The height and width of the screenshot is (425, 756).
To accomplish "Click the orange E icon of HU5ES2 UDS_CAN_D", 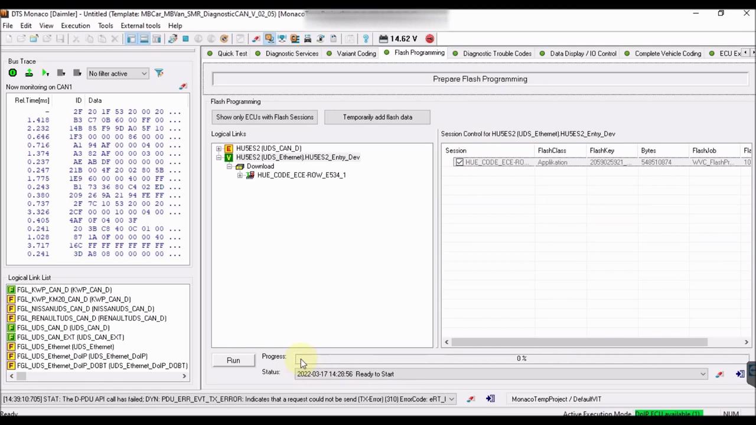I will tap(229, 149).
